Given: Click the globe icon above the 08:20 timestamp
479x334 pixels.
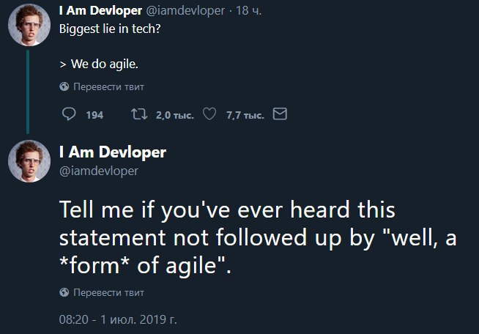Looking at the screenshot, I should (x=64, y=292).
